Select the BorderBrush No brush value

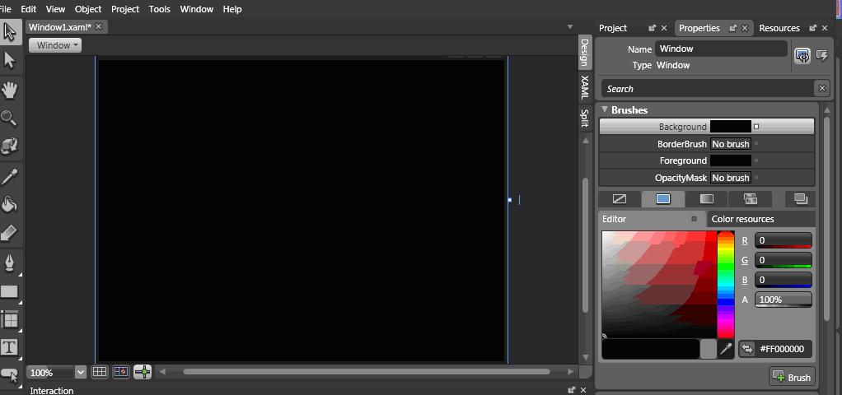click(x=730, y=144)
